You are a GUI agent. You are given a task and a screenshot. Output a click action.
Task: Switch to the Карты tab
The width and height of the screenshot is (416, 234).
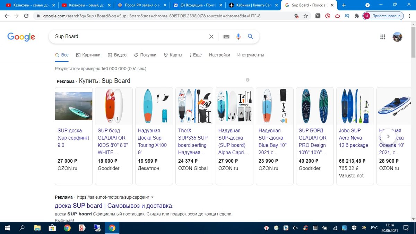point(173,55)
